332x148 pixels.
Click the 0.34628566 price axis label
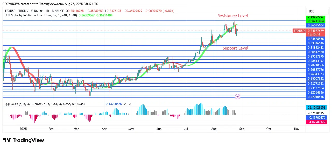(x=315, y=39)
